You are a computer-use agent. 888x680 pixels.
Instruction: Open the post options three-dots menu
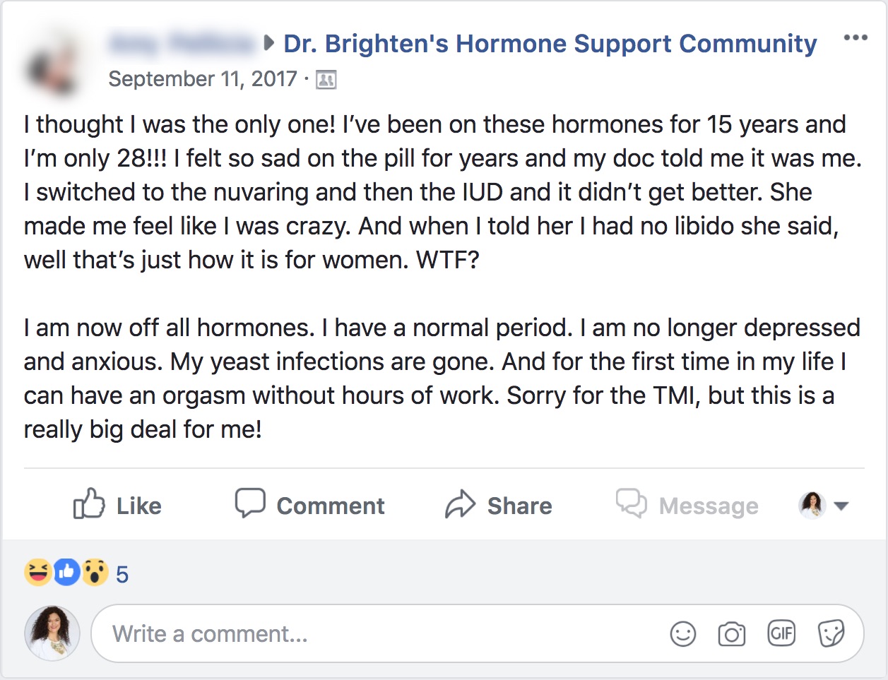pyautogui.click(x=856, y=38)
